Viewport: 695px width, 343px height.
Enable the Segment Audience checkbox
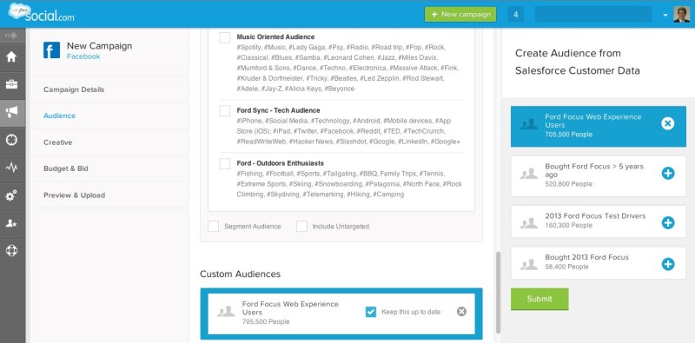pyautogui.click(x=213, y=227)
